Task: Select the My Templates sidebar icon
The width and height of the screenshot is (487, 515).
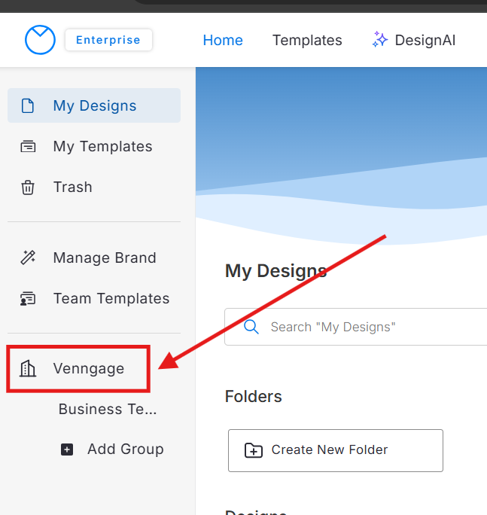Action: [x=28, y=146]
